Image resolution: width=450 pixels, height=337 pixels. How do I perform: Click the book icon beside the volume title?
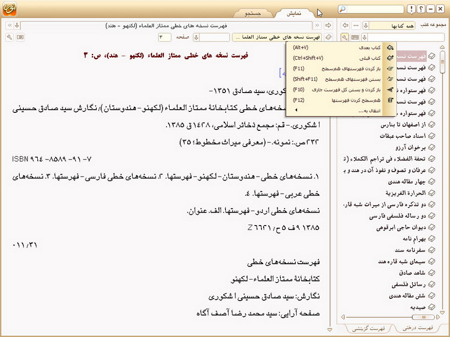pyautogui.click(x=328, y=37)
